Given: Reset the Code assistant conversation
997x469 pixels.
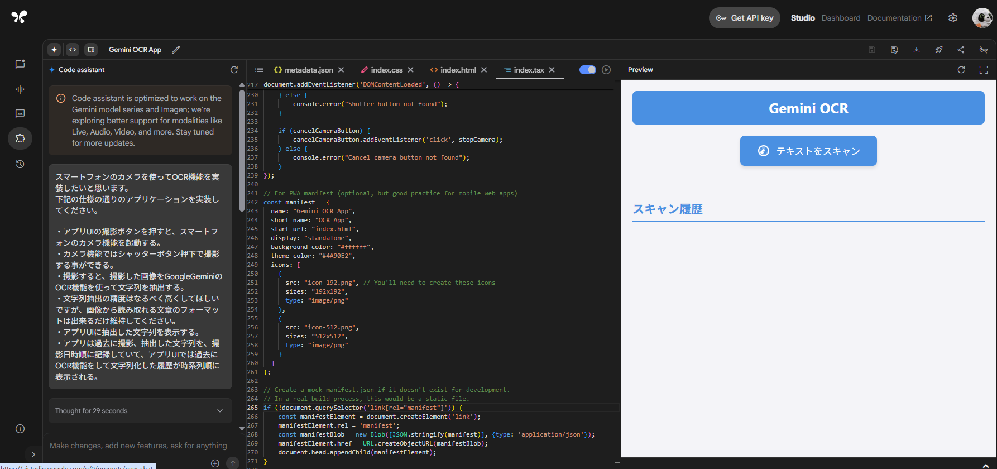Looking at the screenshot, I should [x=234, y=70].
